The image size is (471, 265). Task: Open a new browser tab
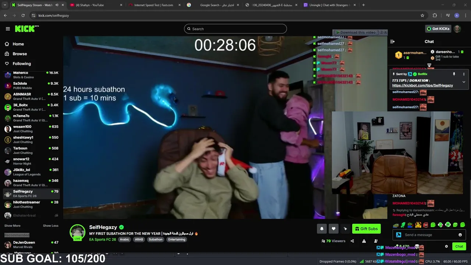coord(363,5)
